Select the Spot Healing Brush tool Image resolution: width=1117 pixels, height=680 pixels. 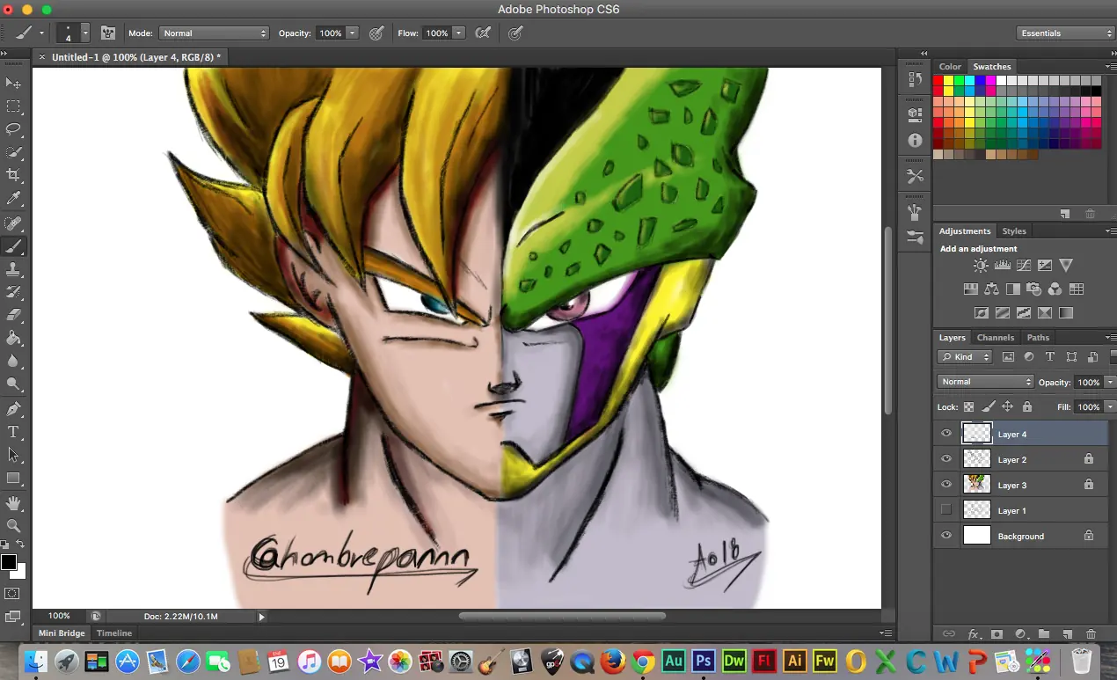pos(13,223)
